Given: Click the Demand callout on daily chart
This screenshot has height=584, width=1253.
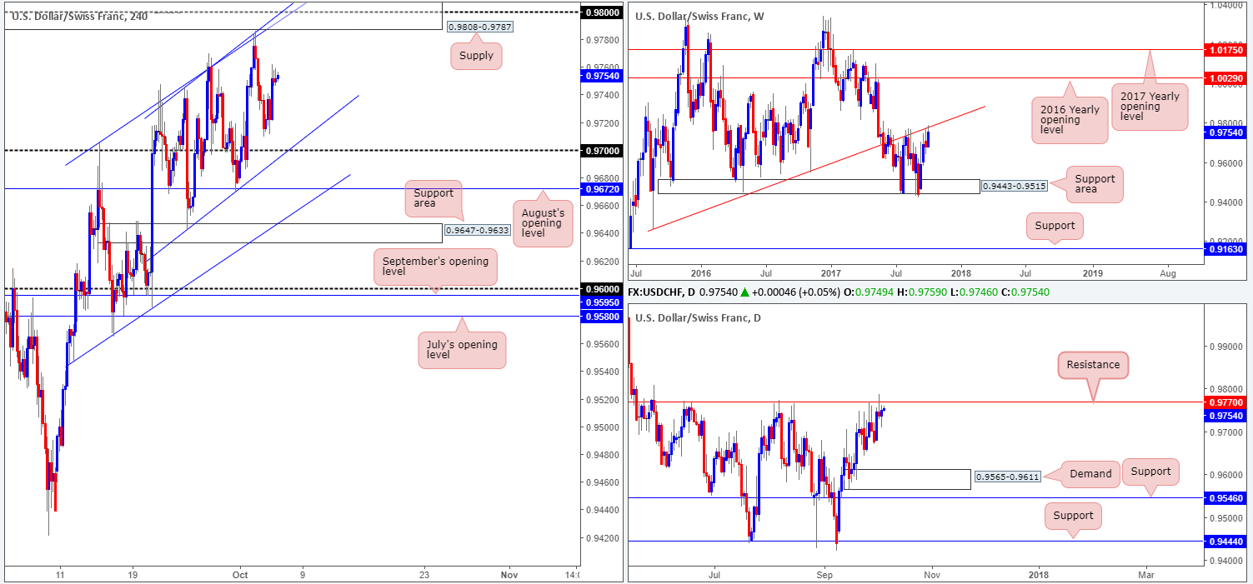Looking at the screenshot, I should point(1091,473).
